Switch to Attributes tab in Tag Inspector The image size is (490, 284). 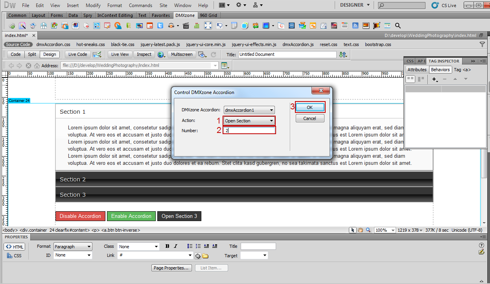(417, 70)
